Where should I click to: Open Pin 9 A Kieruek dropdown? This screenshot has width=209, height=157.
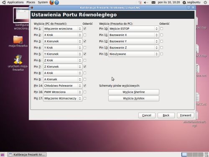tap(63, 79)
